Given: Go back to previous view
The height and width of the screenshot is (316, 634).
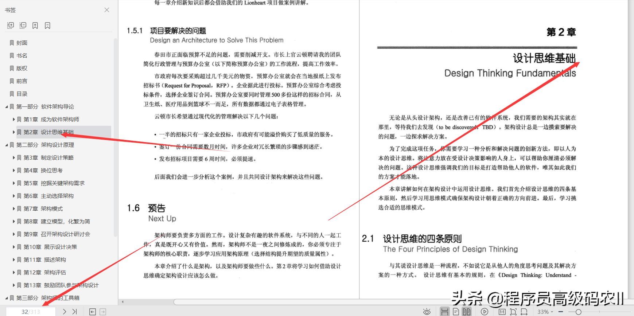Looking at the screenshot, I should [x=93, y=312].
